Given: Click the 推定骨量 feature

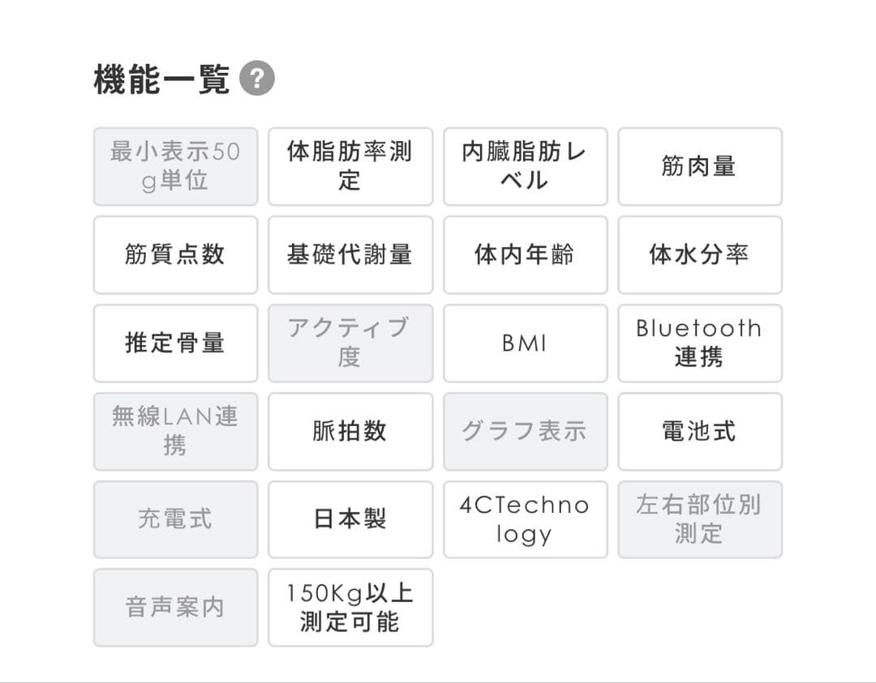Looking at the screenshot, I should click(175, 344).
